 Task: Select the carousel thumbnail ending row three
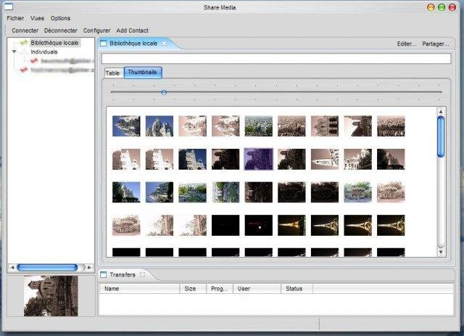point(391,192)
